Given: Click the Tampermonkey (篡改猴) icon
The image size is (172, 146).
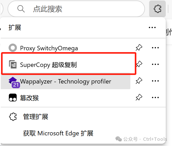Looking at the screenshot, I should coord(12,98).
